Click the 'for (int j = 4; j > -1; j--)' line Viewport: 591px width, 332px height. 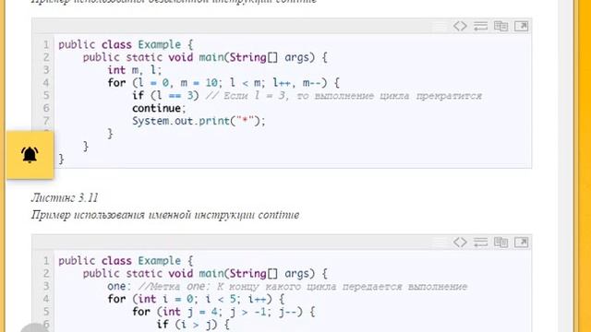point(223,312)
